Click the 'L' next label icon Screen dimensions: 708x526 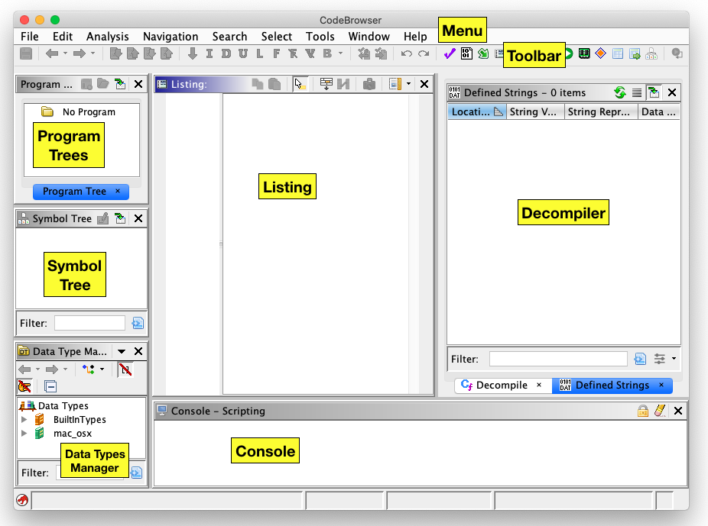click(x=260, y=53)
